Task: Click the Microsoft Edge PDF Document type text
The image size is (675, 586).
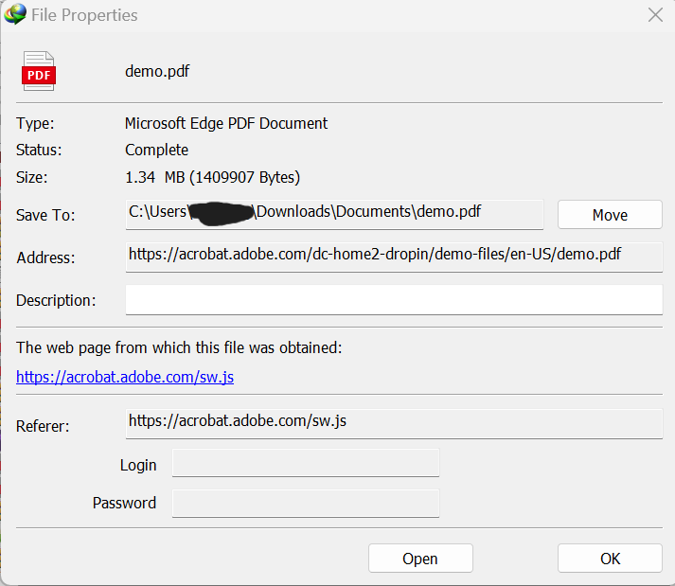Action: point(226,123)
